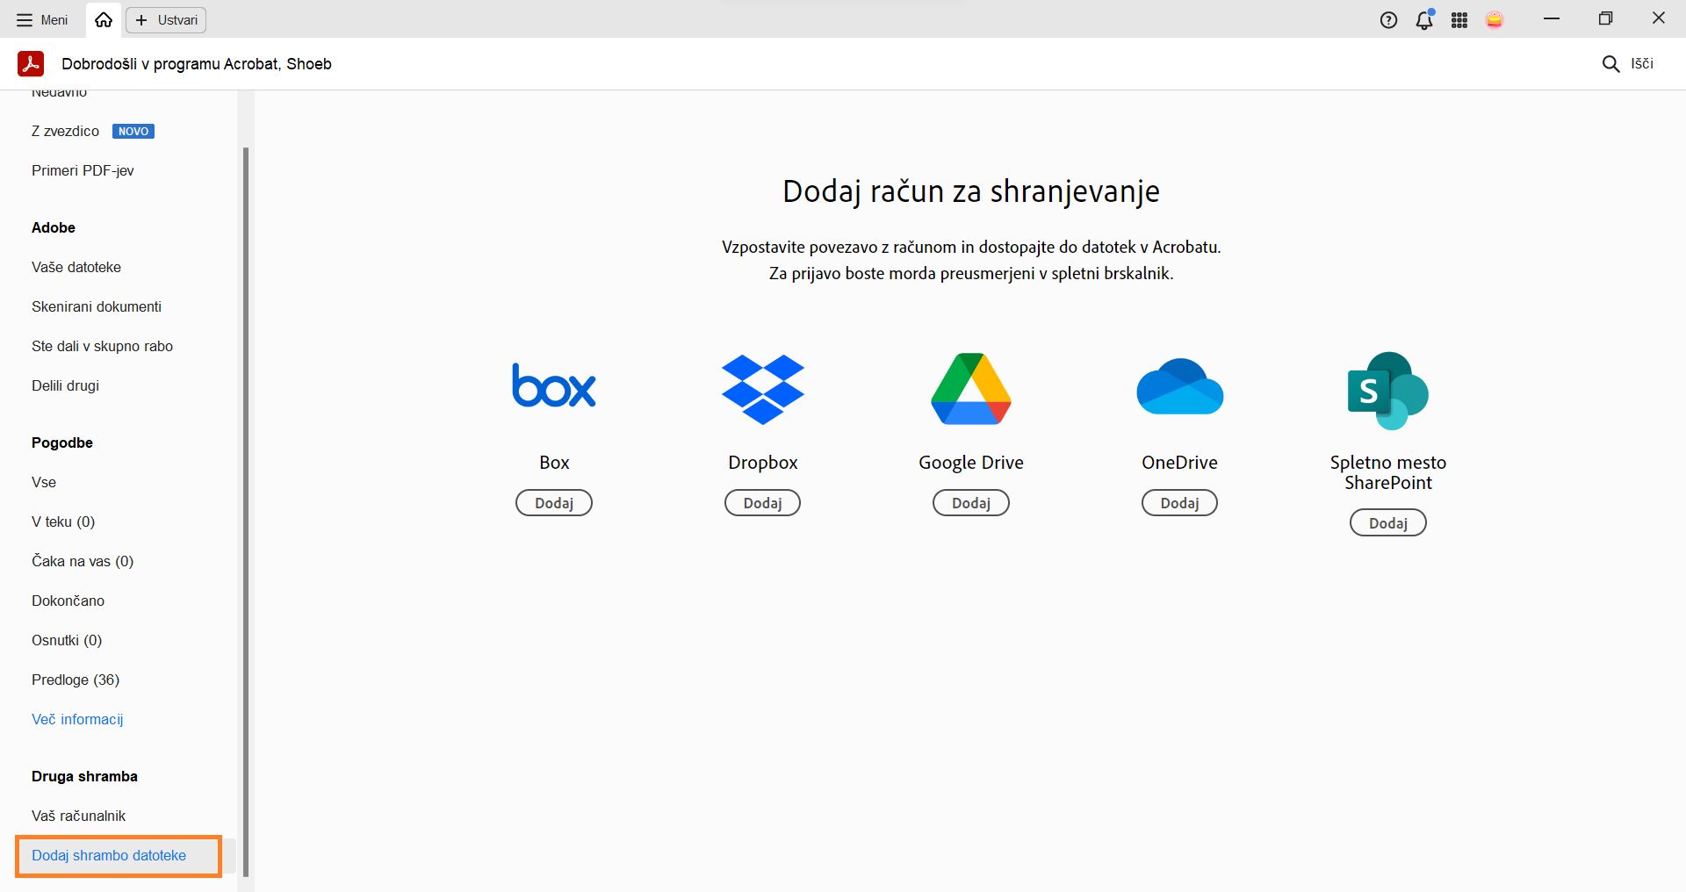Open the Help question mark
Screen dimensions: 1686x892
(x=1389, y=19)
